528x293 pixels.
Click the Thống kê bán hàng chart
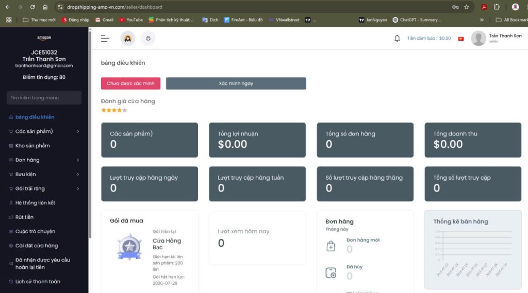473,250
